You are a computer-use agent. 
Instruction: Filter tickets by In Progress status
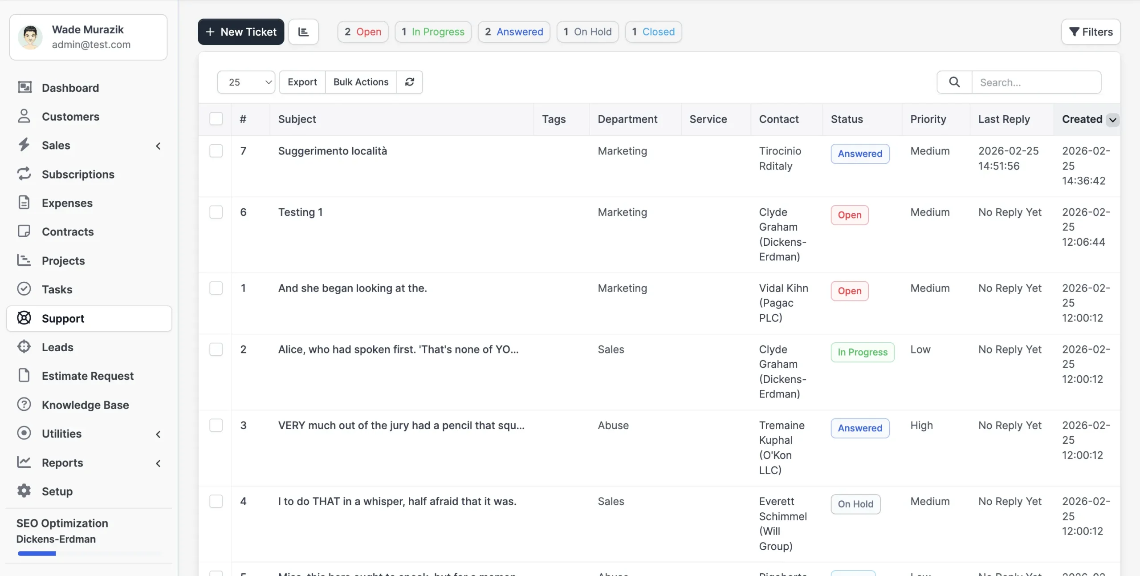click(433, 32)
